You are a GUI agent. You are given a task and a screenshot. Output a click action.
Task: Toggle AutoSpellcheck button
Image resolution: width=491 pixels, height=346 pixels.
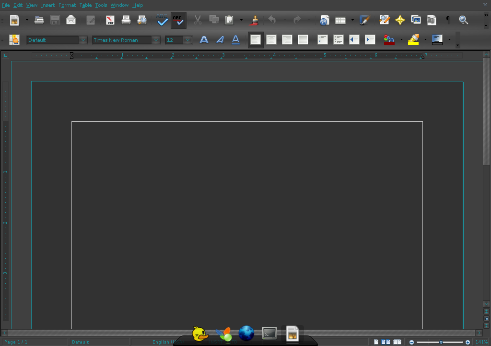[x=178, y=20]
